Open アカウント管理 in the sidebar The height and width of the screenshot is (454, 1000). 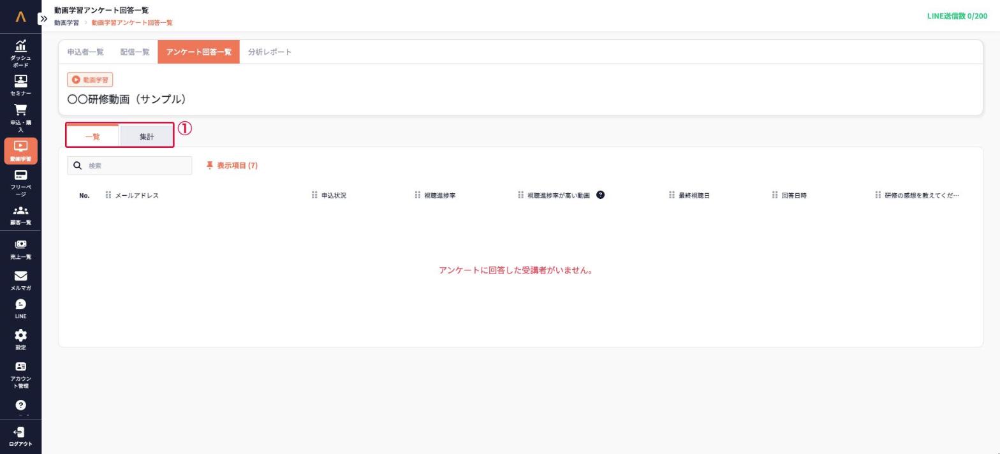point(20,375)
